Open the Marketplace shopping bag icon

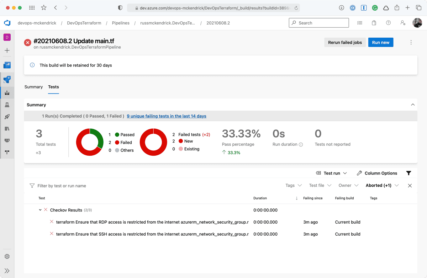(374, 23)
